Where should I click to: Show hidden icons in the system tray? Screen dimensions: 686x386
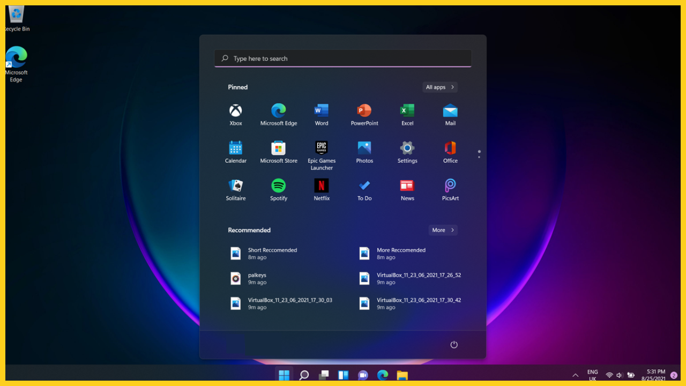[576, 375]
